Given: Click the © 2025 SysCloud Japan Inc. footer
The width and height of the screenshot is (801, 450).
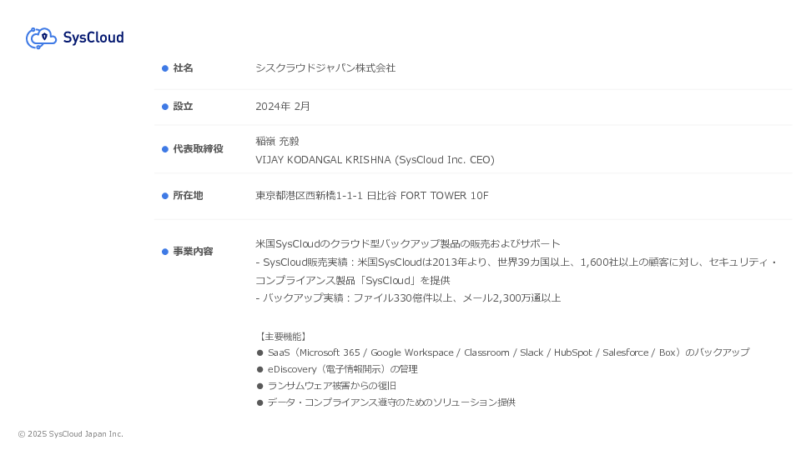Looking at the screenshot, I should [71, 434].
